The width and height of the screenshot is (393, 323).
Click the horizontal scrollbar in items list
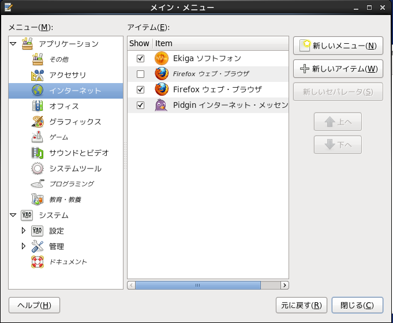click(197, 285)
